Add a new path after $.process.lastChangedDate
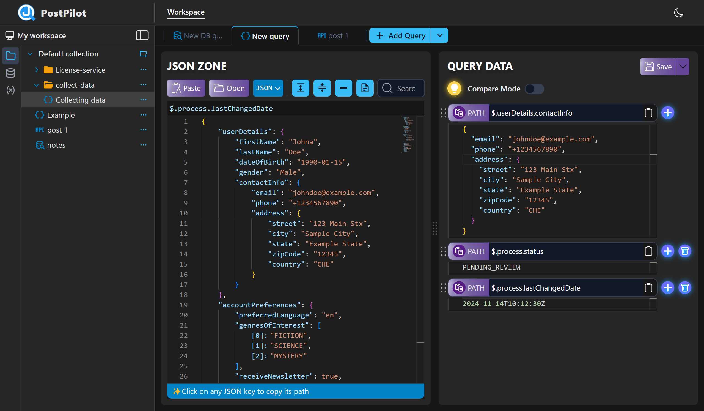Screen dimensions: 704x411 [x=667, y=288]
